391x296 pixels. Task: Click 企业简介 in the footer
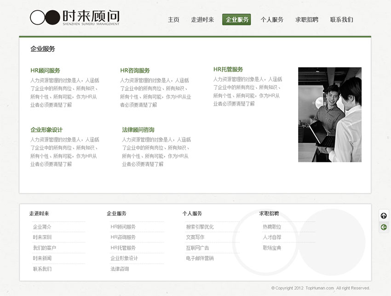(42, 227)
